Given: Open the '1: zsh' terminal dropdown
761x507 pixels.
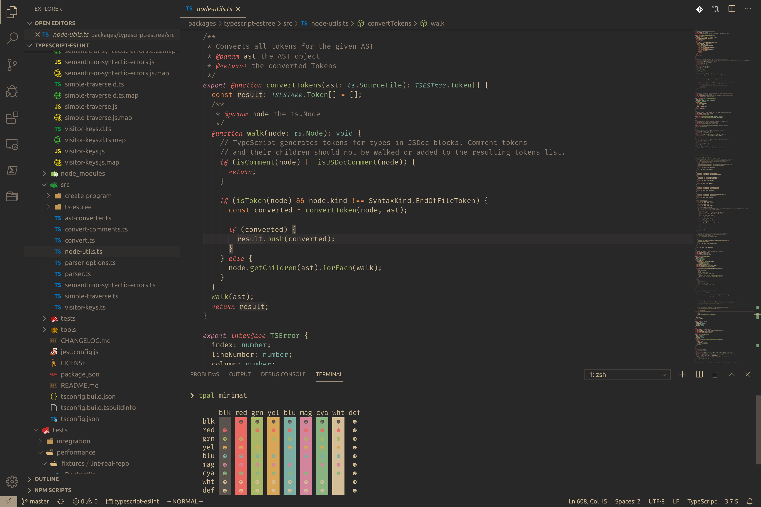Looking at the screenshot, I should click(627, 374).
